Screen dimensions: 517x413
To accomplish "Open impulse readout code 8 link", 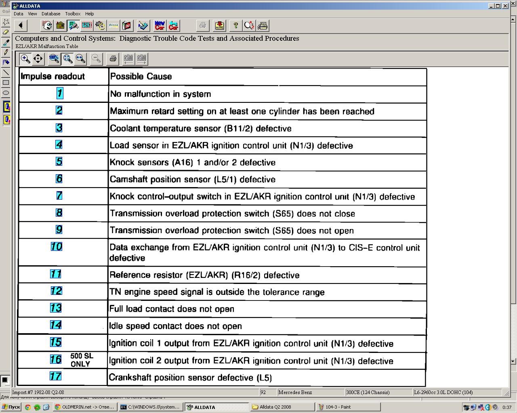I will [x=59, y=213].
